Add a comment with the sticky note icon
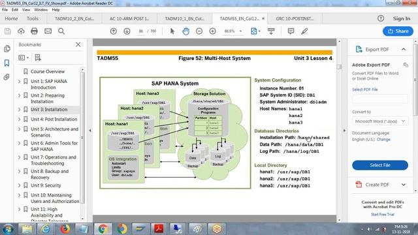Screen dimensions: 418x235 tap(291, 31)
